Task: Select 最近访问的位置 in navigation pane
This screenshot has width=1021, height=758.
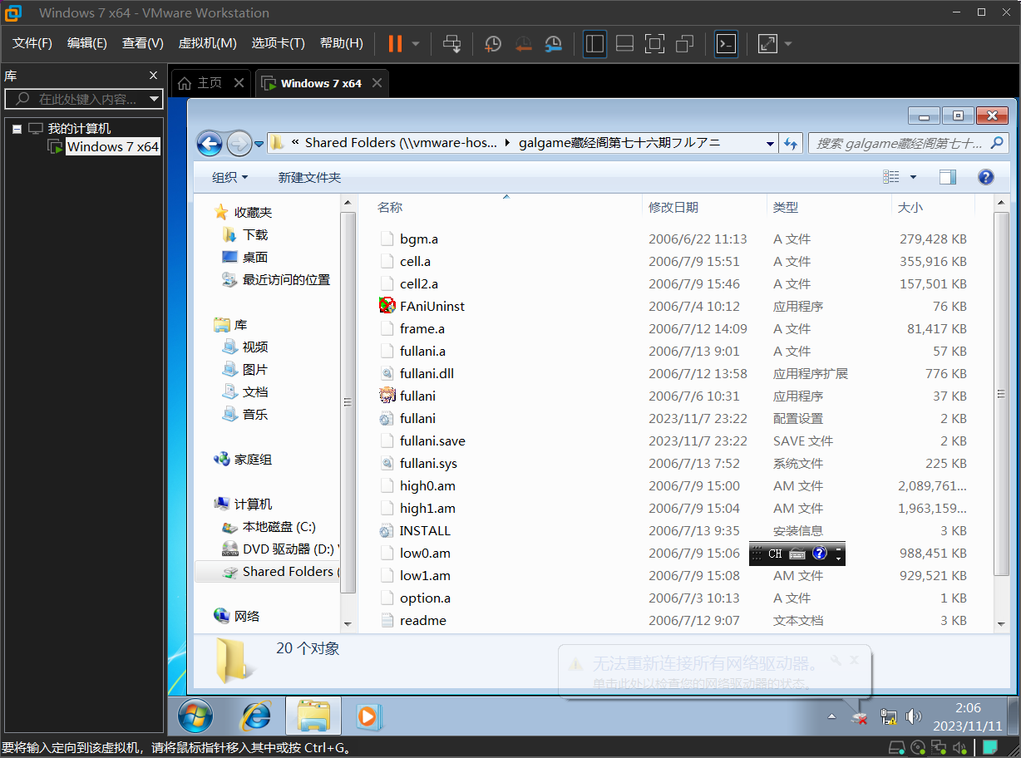Action: coord(277,280)
